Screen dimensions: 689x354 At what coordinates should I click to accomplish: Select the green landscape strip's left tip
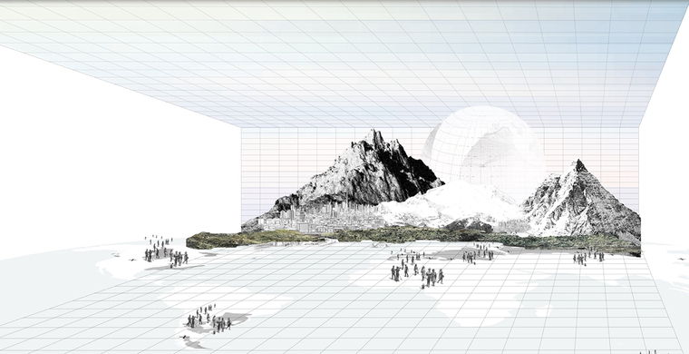(207, 241)
